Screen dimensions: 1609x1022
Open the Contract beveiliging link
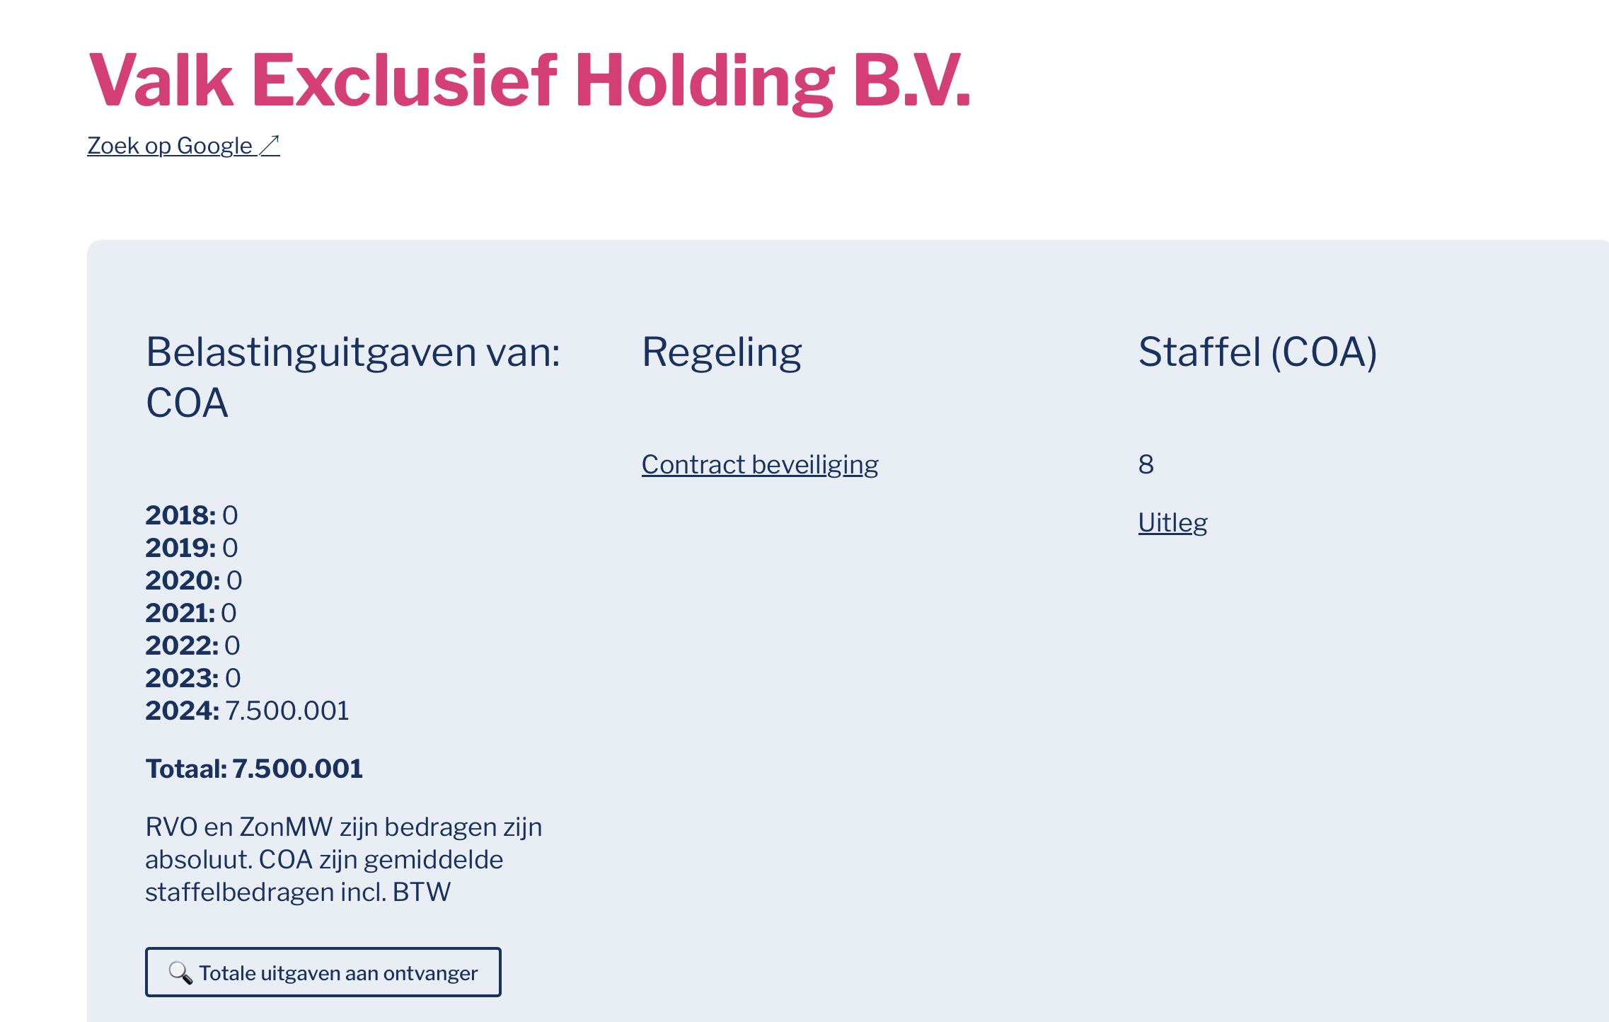(760, 465)
